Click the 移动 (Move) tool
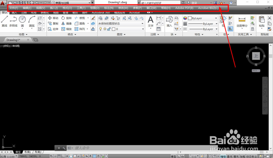The image size is (273, 158). pos(53,18)
